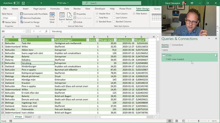This screenshot has height=123, width=220.
Task: Select row 12 header
Action: click(2, 76)
